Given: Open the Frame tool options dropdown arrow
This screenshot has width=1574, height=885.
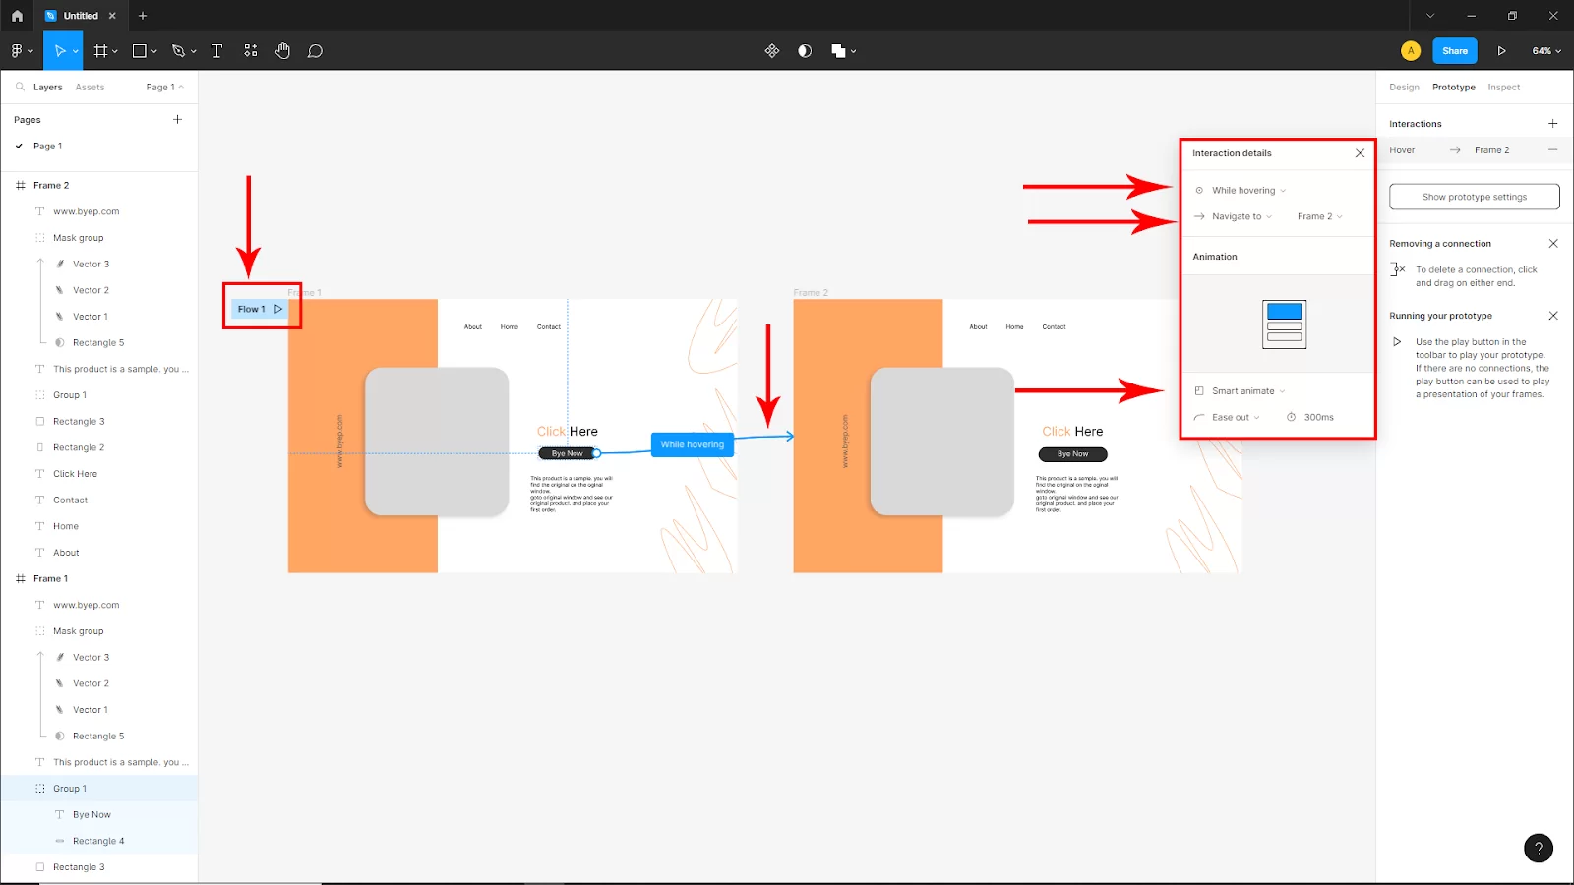Looking at the screenshot, I should click(x=115, y=52).
